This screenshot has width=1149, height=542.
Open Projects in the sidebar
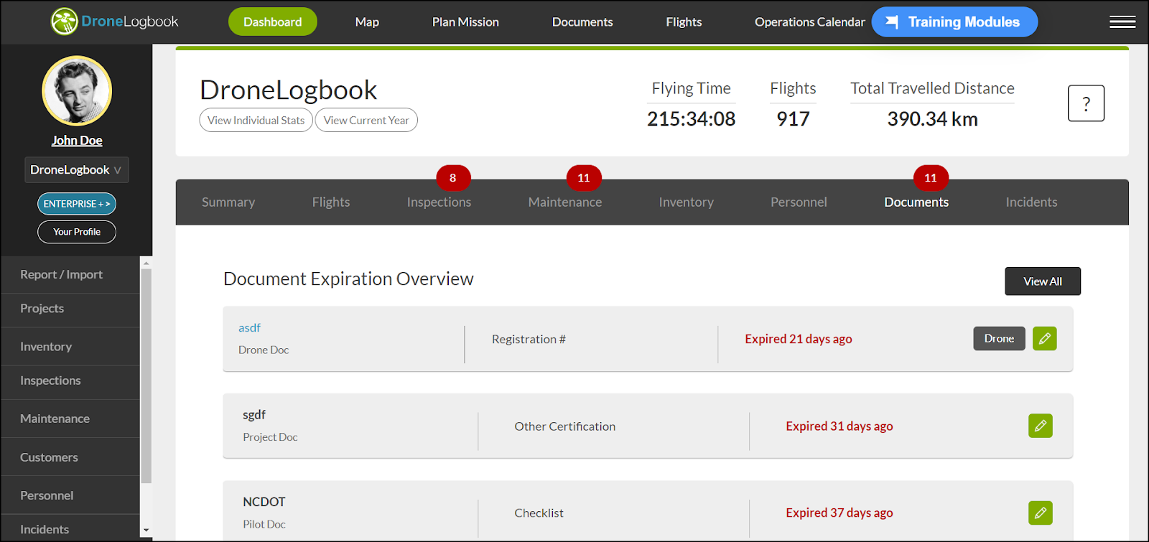point(70,309)
